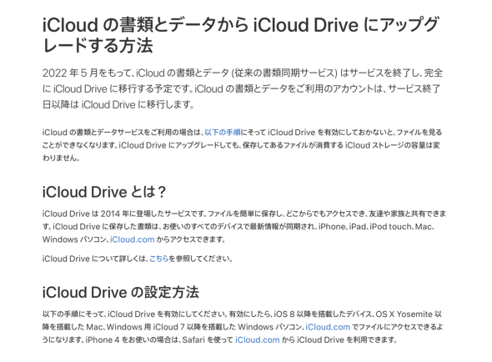Viewport: 492px width, 362px height.
Task: Click the main page title about アップグレードする方法
Action: [x=241, y=35]
